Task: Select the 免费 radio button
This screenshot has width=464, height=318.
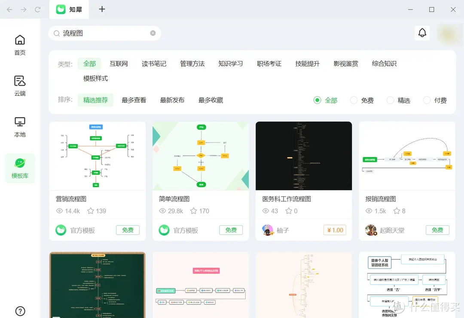Action: point(354,100)
